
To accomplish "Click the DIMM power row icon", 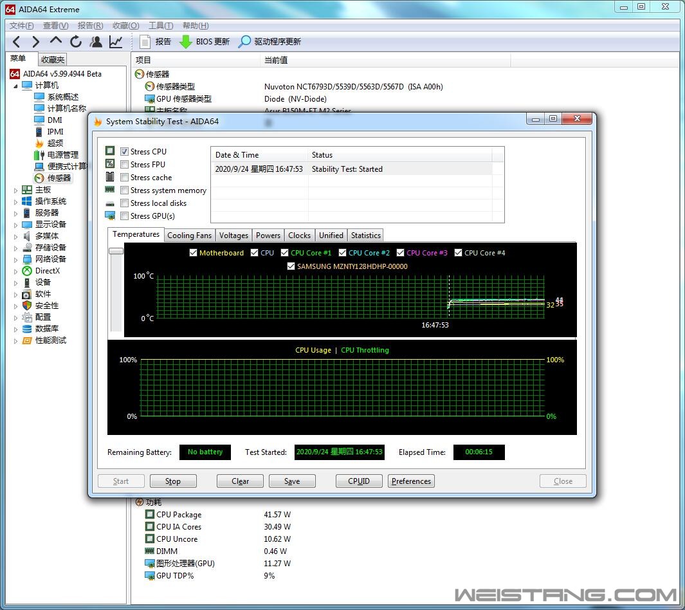I will [x=149, y=551].
